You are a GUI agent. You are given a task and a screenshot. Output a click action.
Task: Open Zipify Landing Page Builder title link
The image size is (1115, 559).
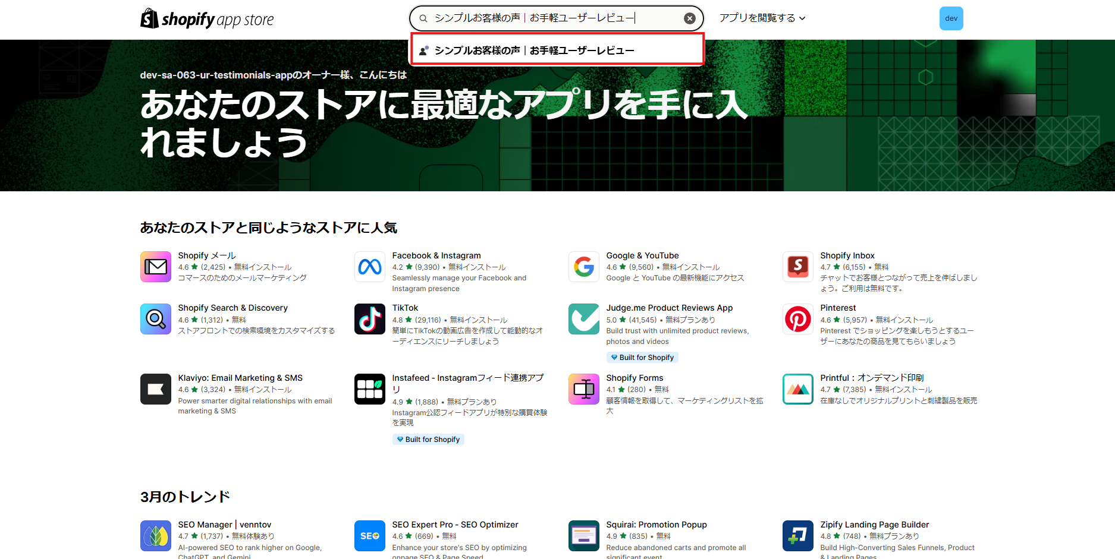coord(874,525)
